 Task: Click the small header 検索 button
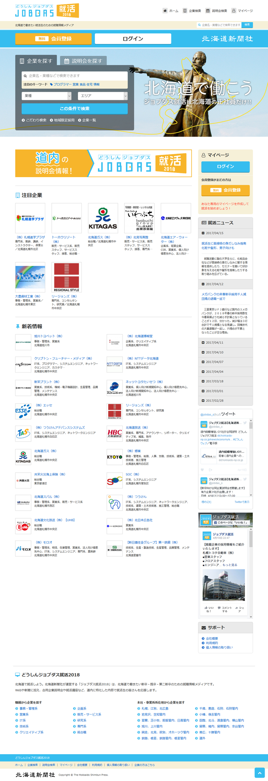pyautogui.click(x=247, y=25)
